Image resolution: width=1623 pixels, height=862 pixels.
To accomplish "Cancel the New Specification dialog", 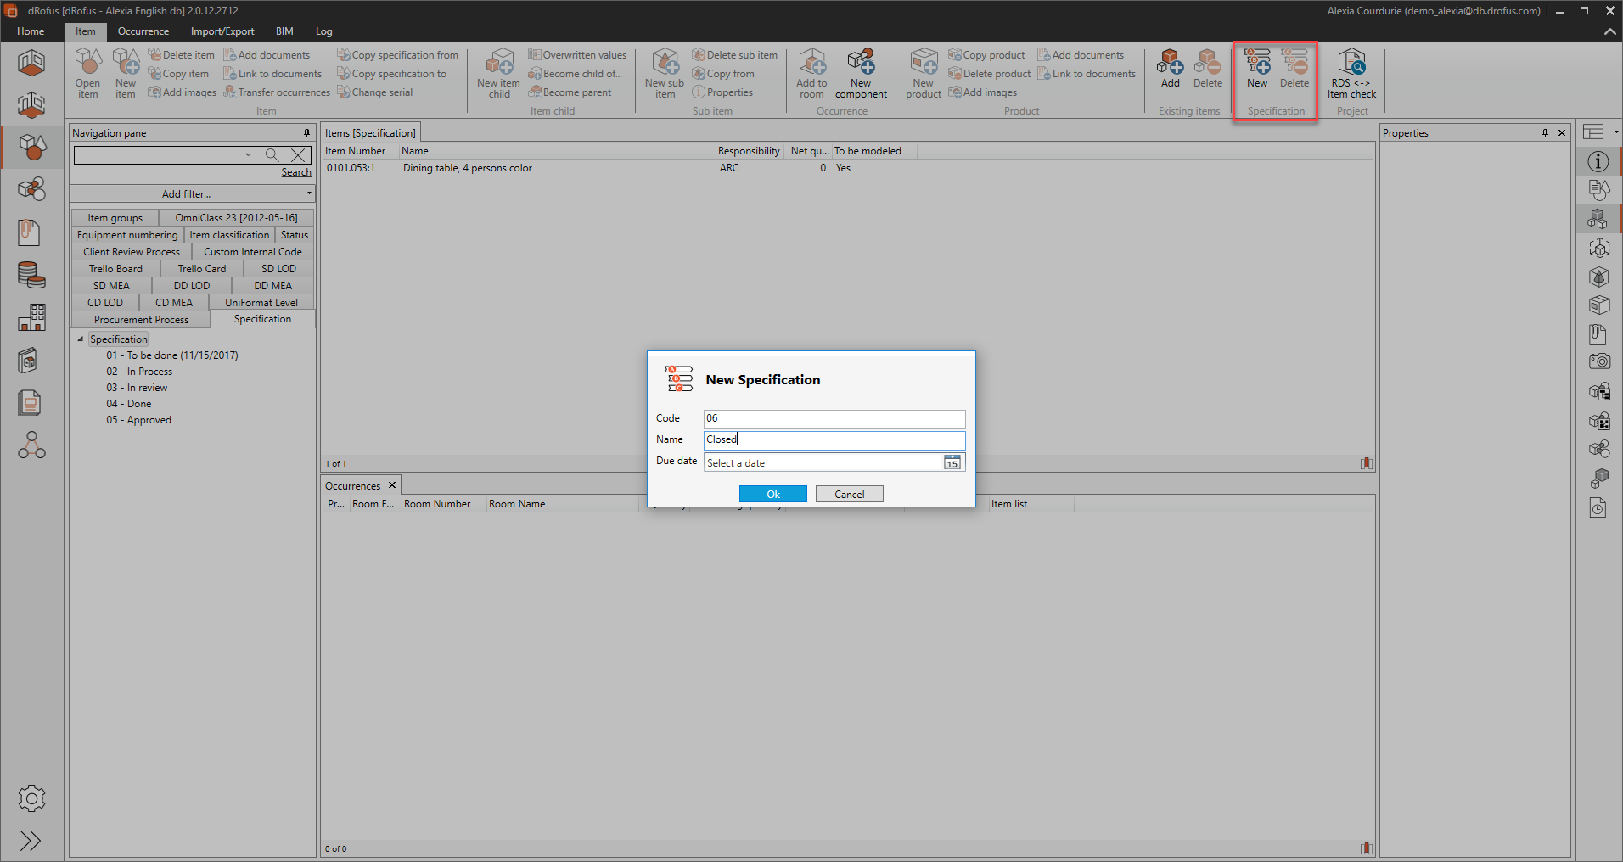I will tap(849, 494).
